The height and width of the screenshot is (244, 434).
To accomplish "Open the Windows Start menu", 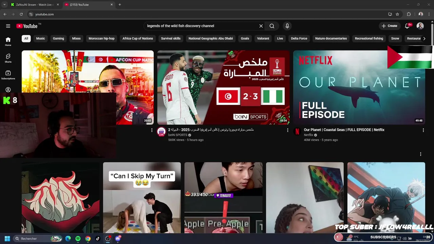I will [7, 239].
